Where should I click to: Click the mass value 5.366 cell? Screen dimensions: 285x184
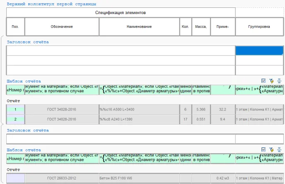(x=200, y=110)
